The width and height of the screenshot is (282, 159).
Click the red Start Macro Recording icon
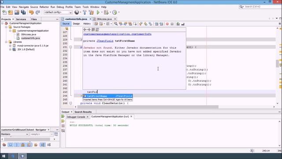click(x=167, y=24)
